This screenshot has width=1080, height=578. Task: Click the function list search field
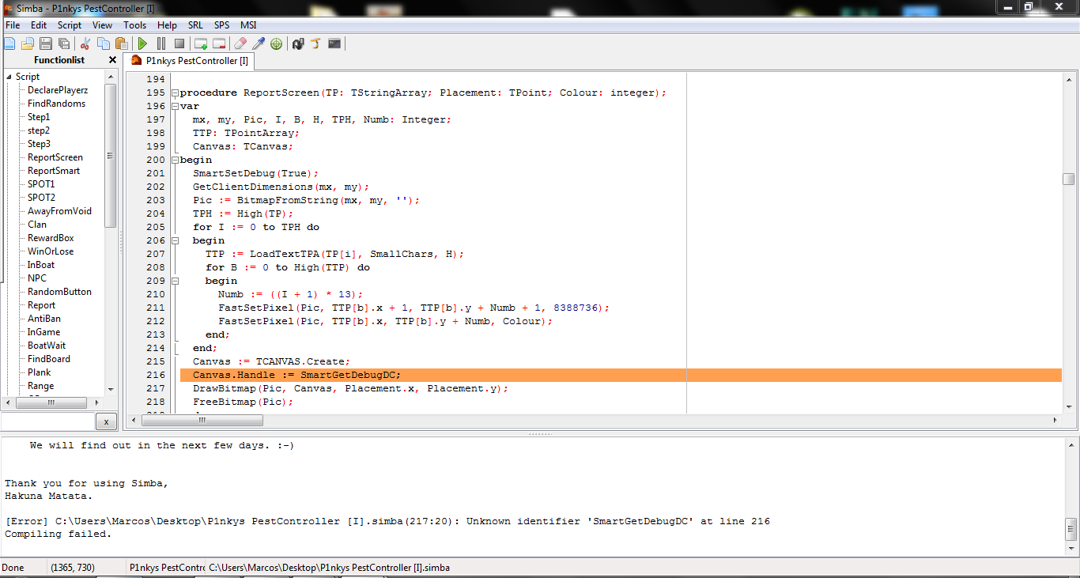tap(47, 421)
